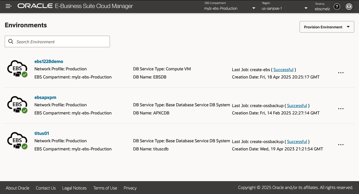Click the green status checkmark on ebsapxpm
Viewport: 359px width, 194px height.
tap(24, 111)
